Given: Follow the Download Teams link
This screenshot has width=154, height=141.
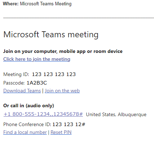Looking at the screenshot, I should tap(22, 91).
